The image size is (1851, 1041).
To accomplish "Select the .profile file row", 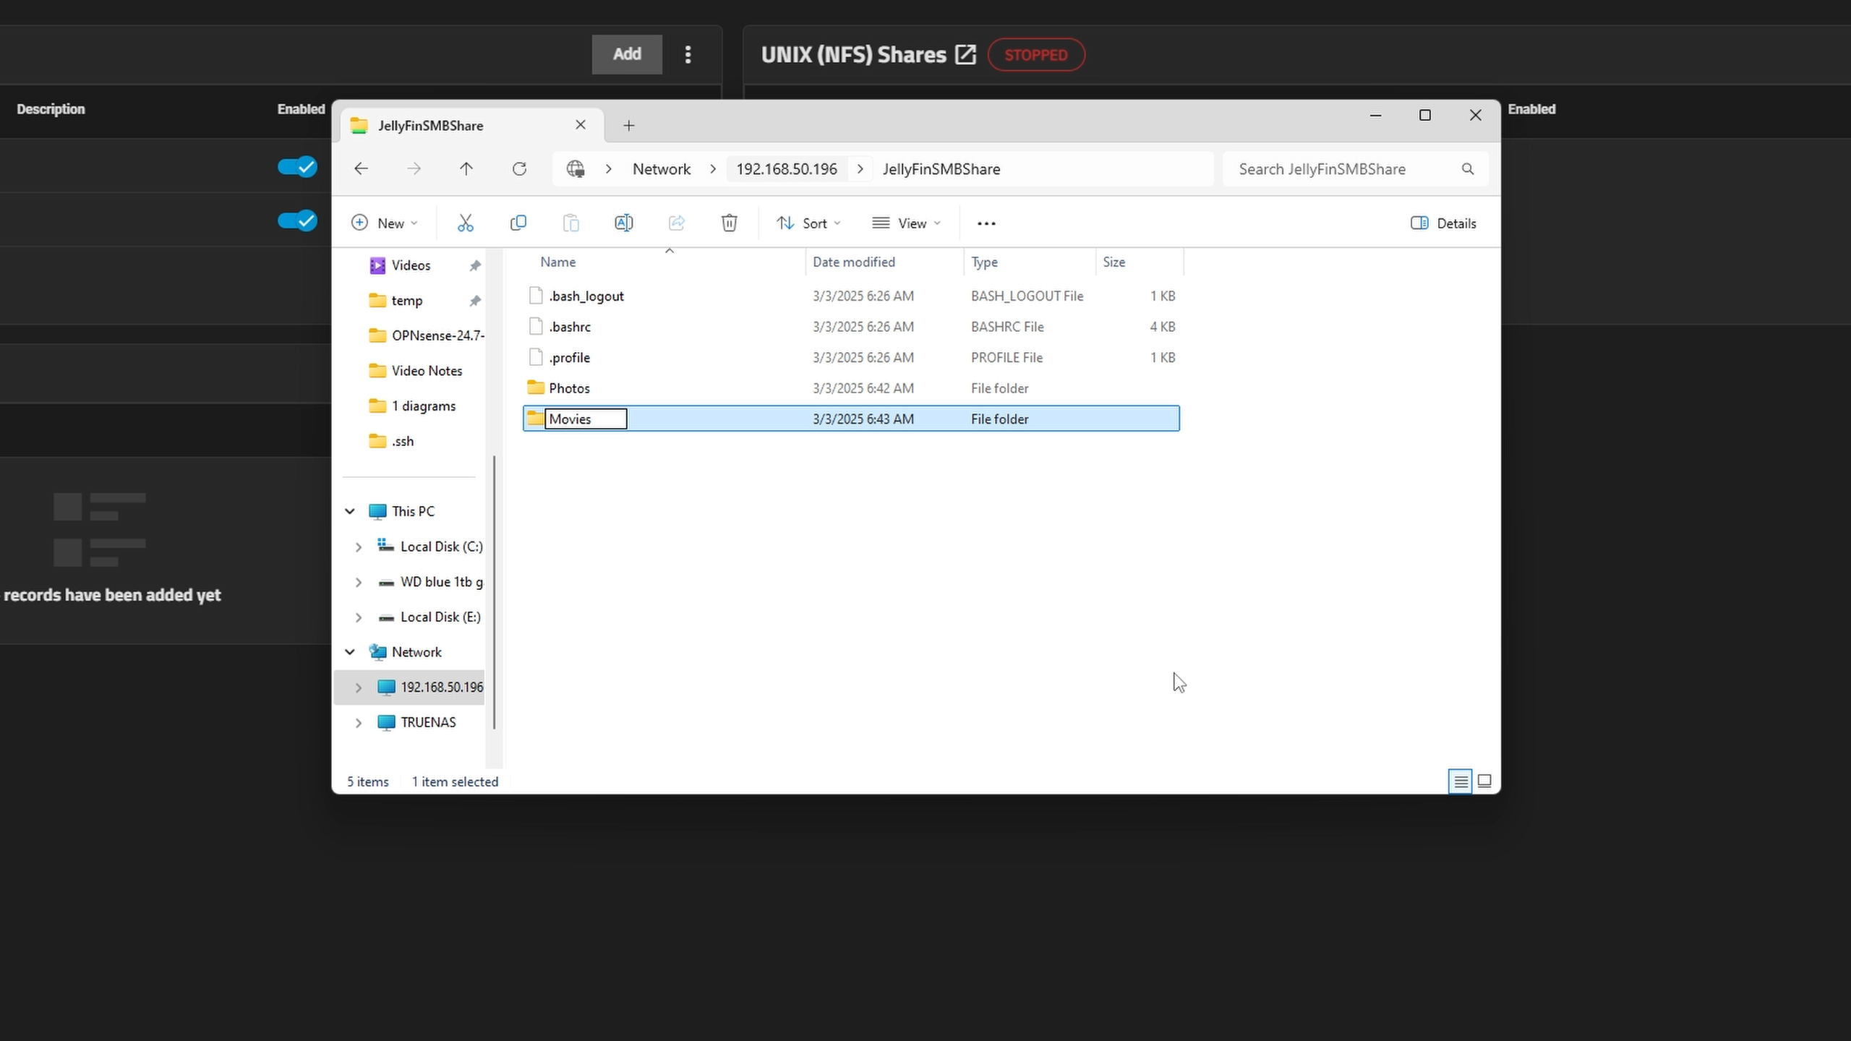I will (851, 357).
